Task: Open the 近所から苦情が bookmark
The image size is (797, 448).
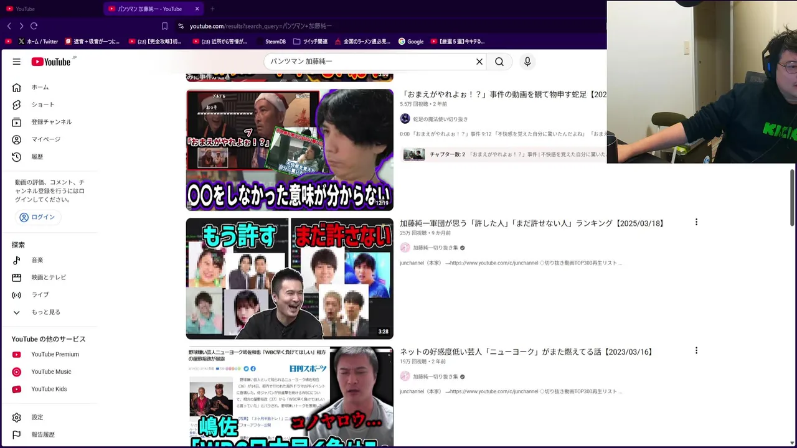Action: point(220,42)
